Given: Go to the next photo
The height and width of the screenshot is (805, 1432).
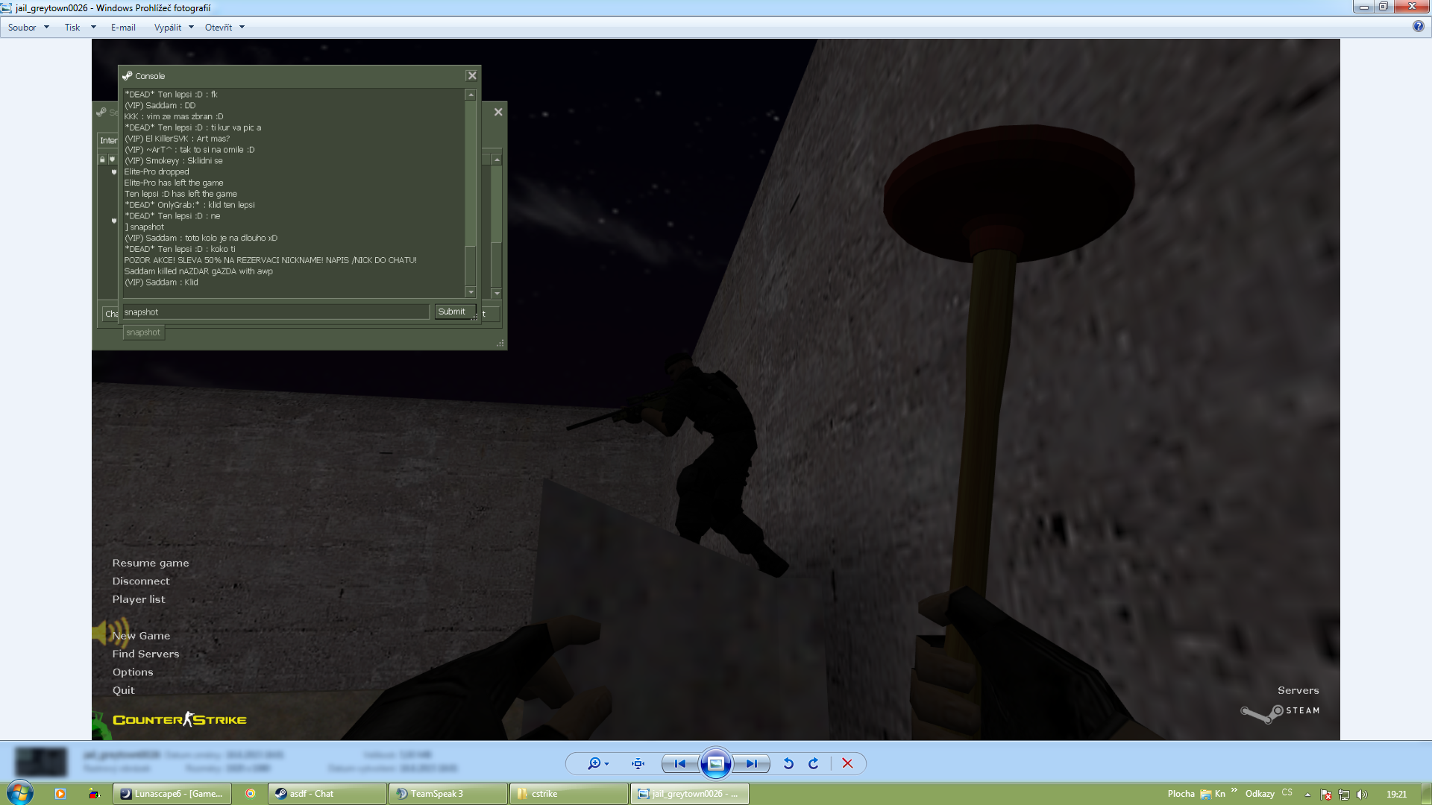Looking at the screenshot, I should tap(751, 763).
